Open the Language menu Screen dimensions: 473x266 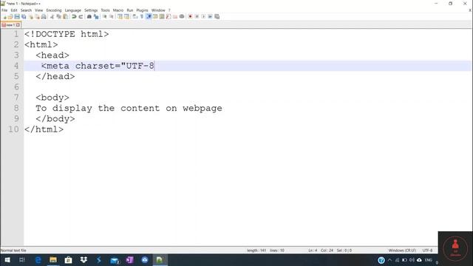point(72,10)
